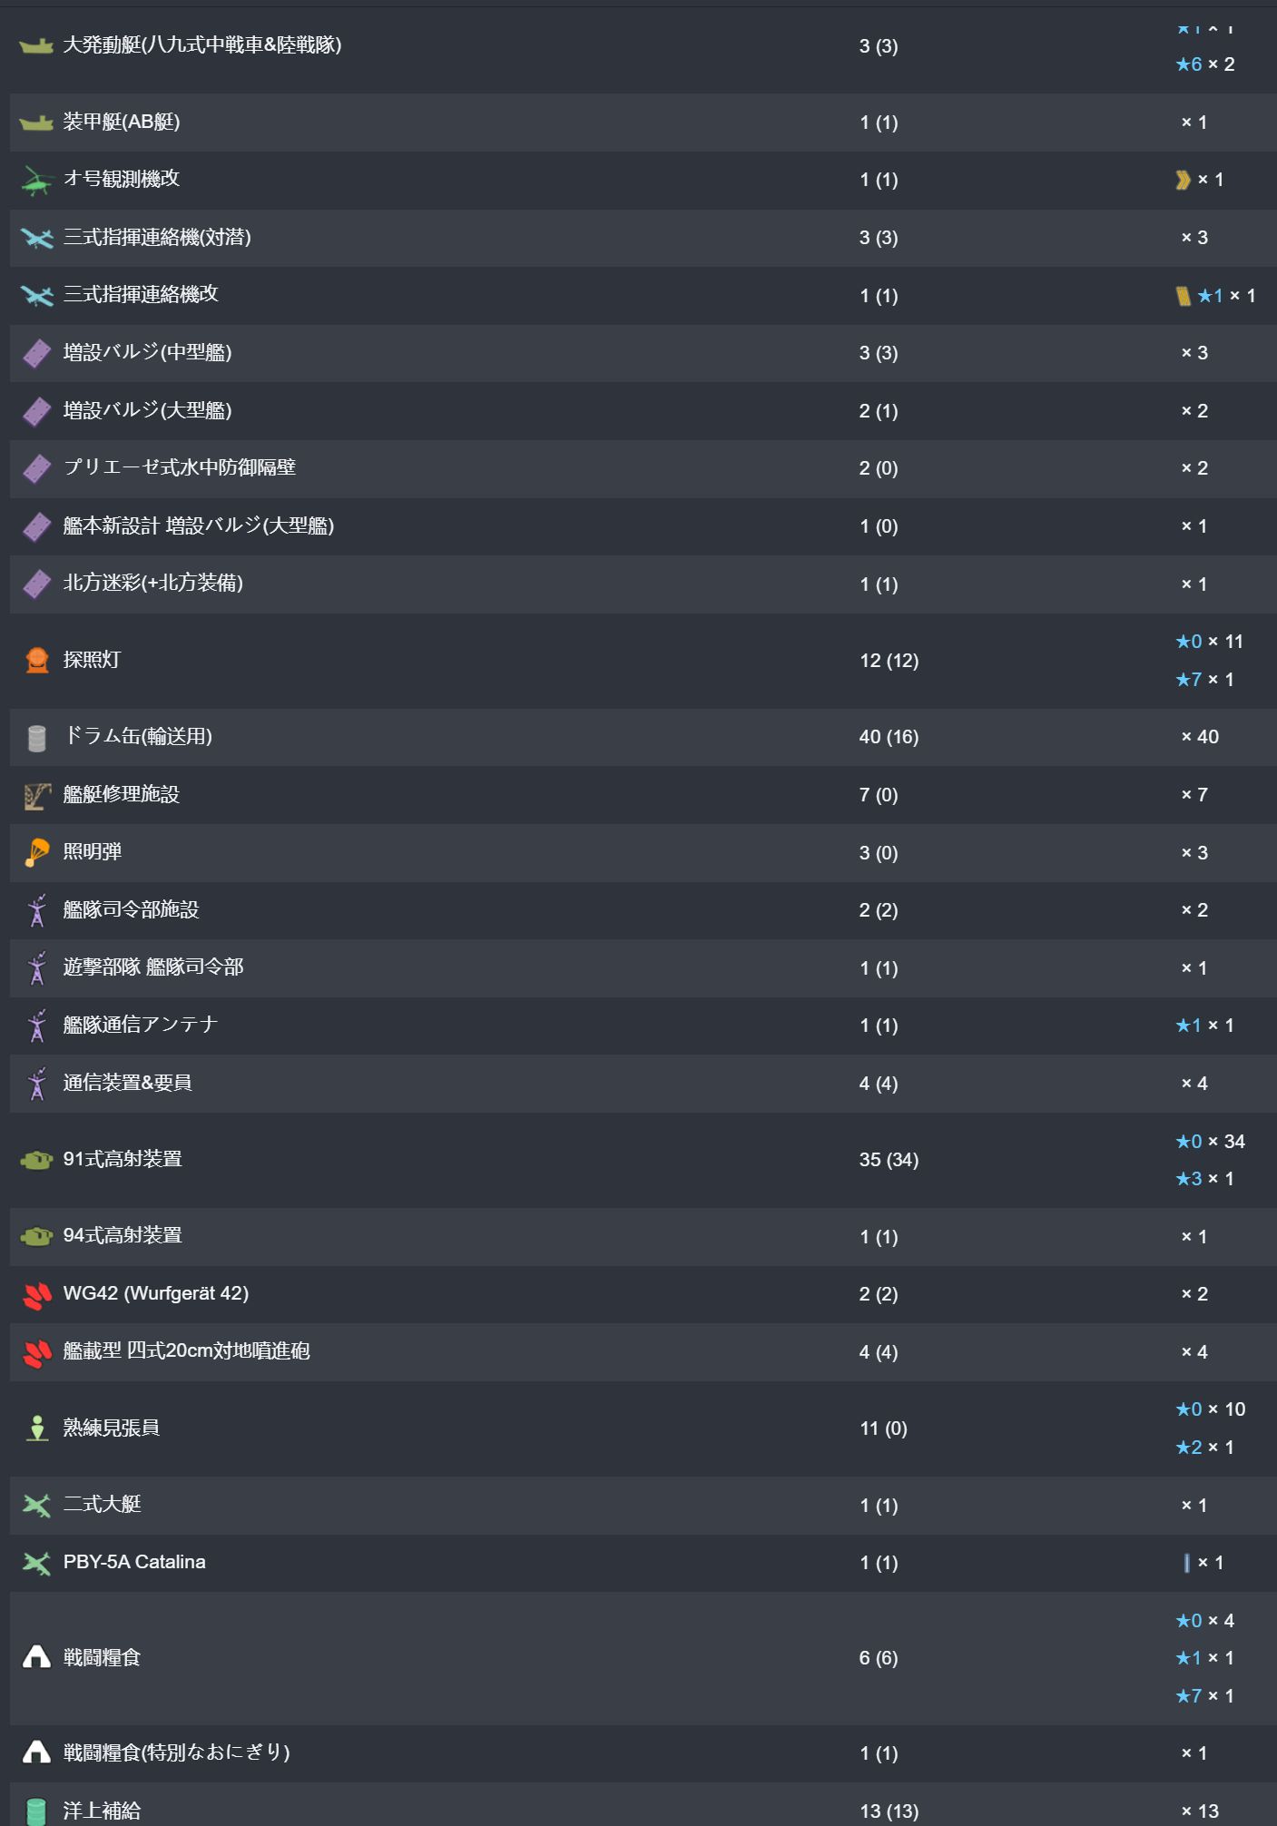Click the drum canister icon for ドラム缶(輸送用)
The image size is (1277, 1826).
36,738
